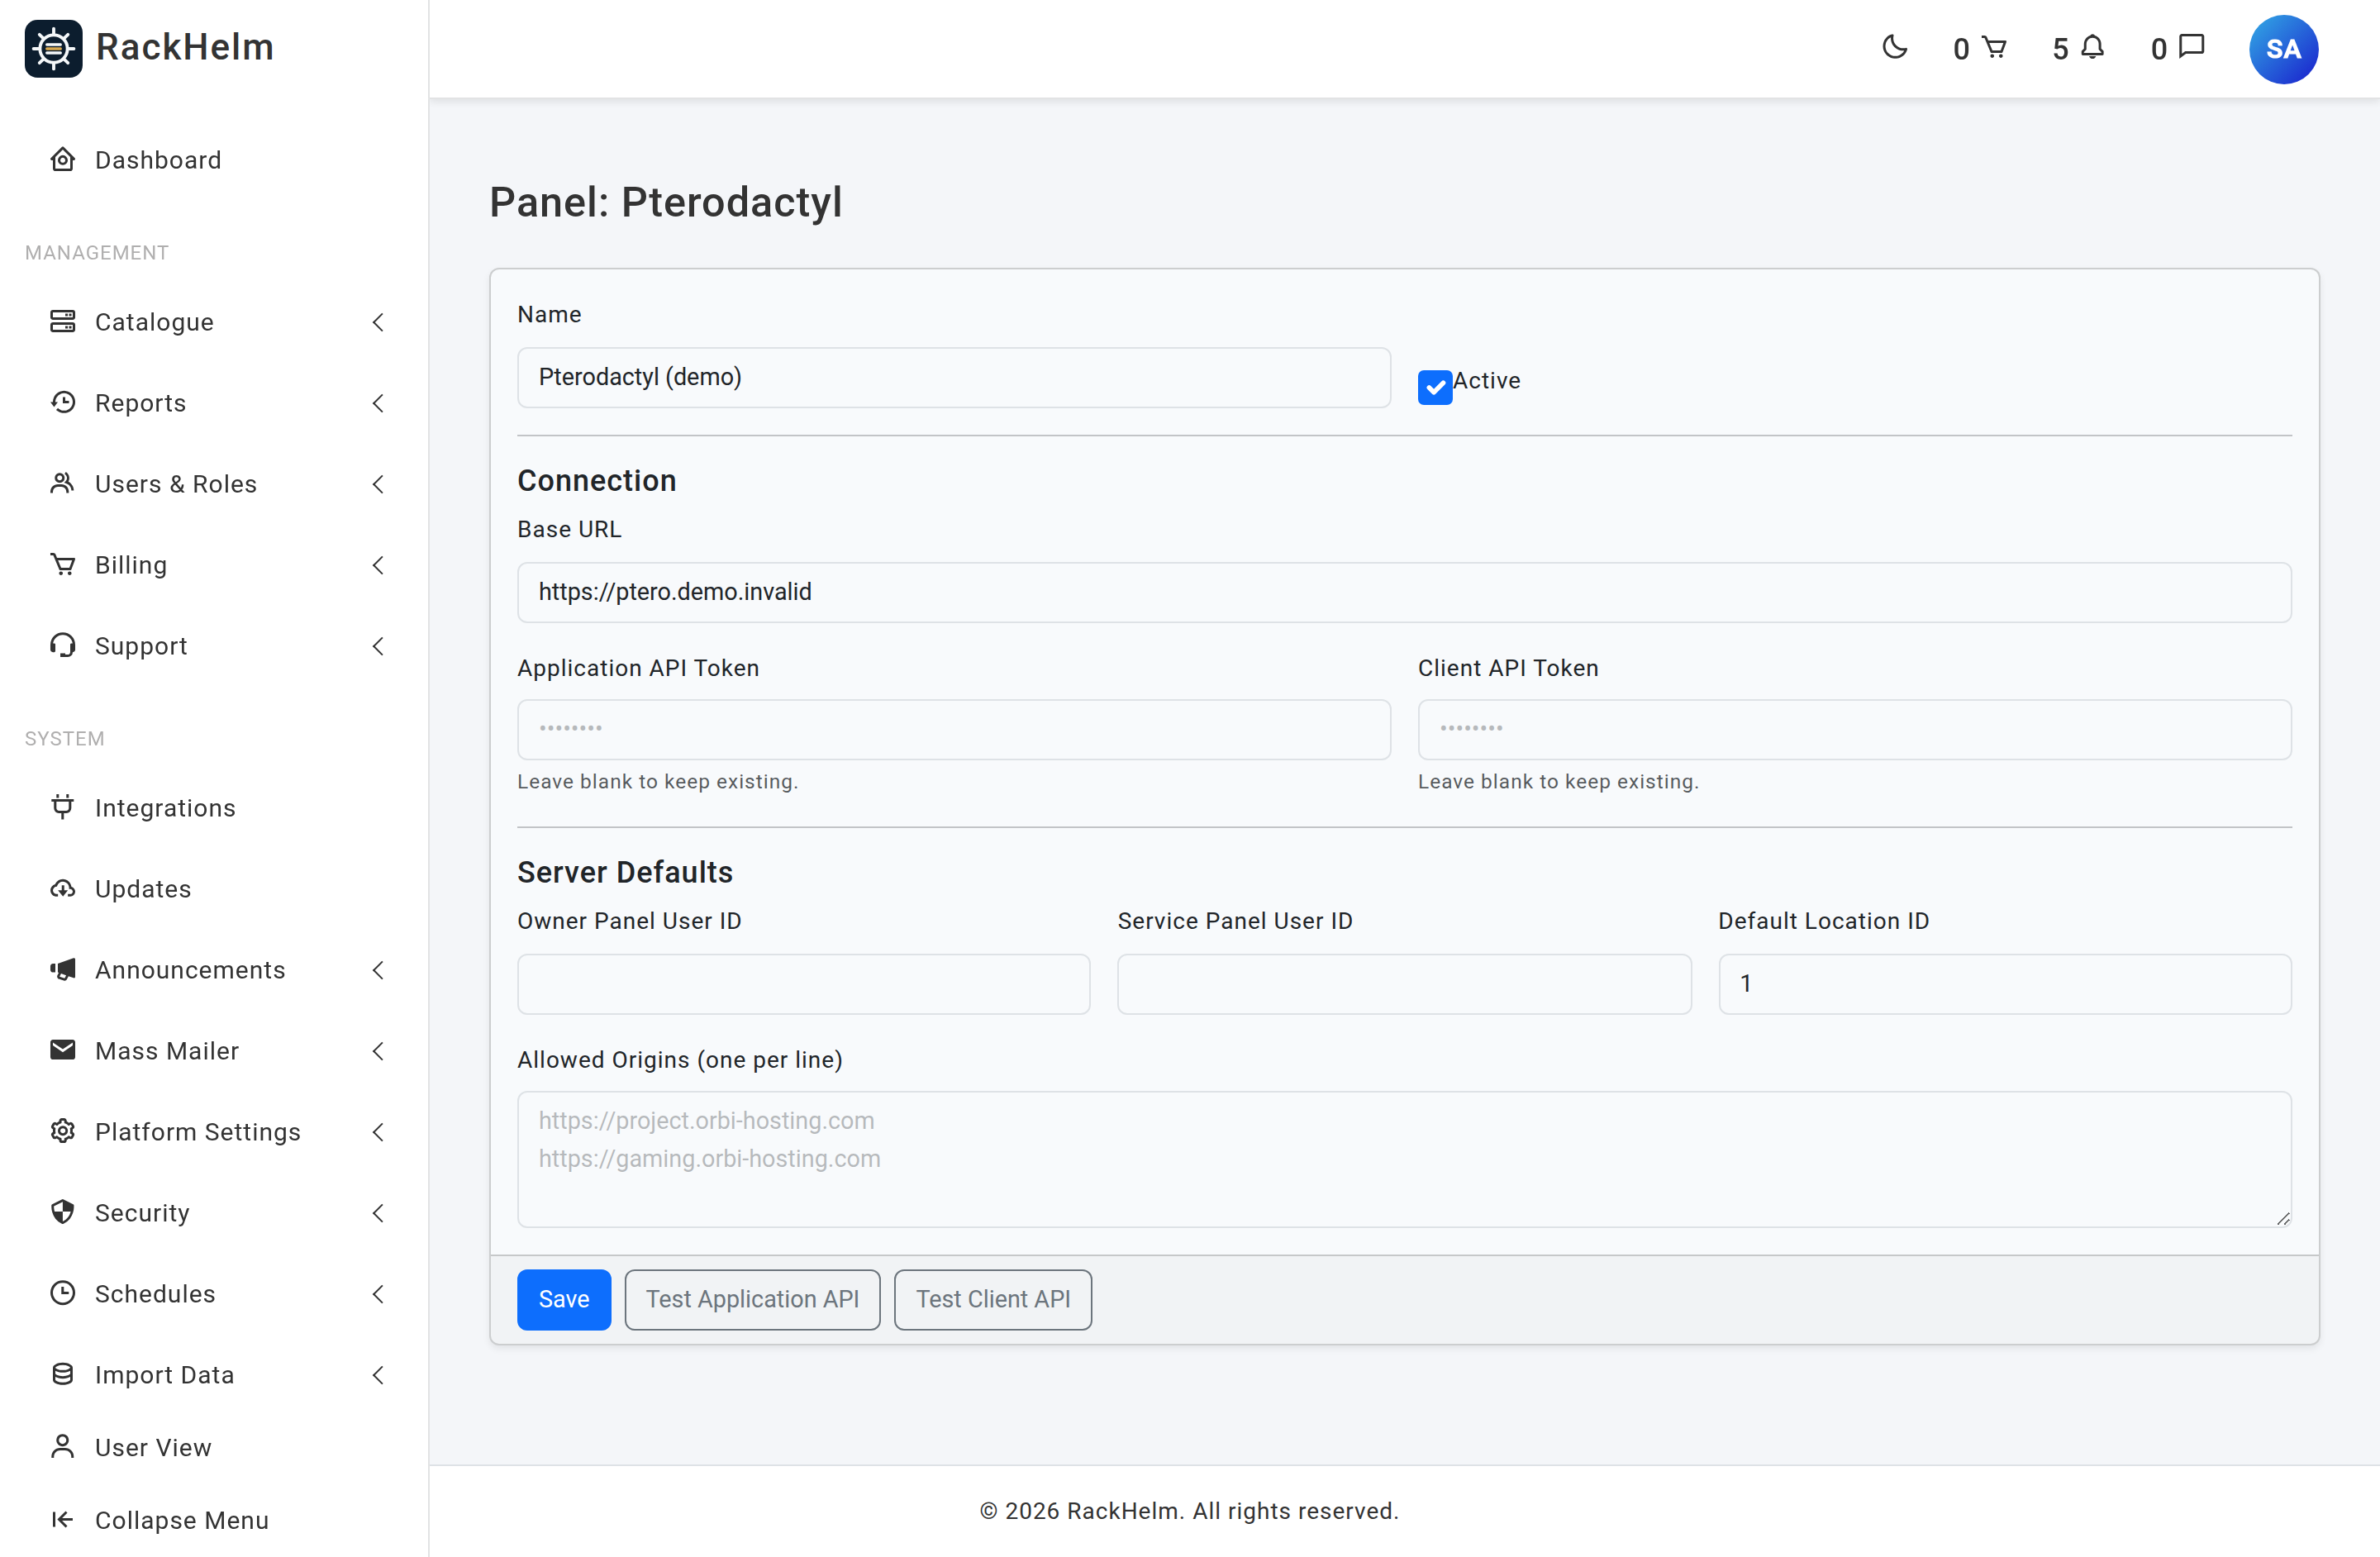Click Test Application API button
Screen dimensions: 2380x1557
[752, 1299]
